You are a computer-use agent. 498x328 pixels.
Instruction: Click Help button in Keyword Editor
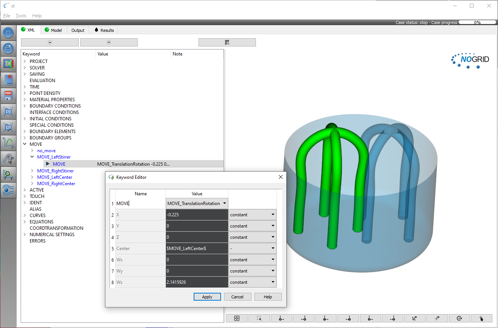[x=268, y=297]
